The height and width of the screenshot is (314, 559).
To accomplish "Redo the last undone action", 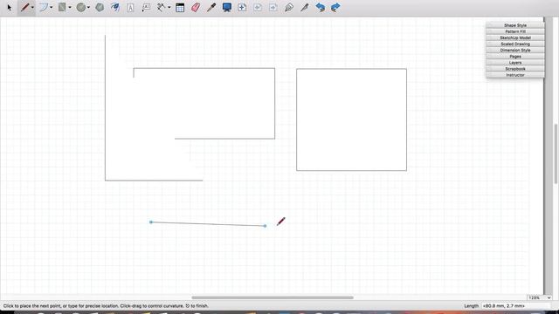I will [335, 7].
